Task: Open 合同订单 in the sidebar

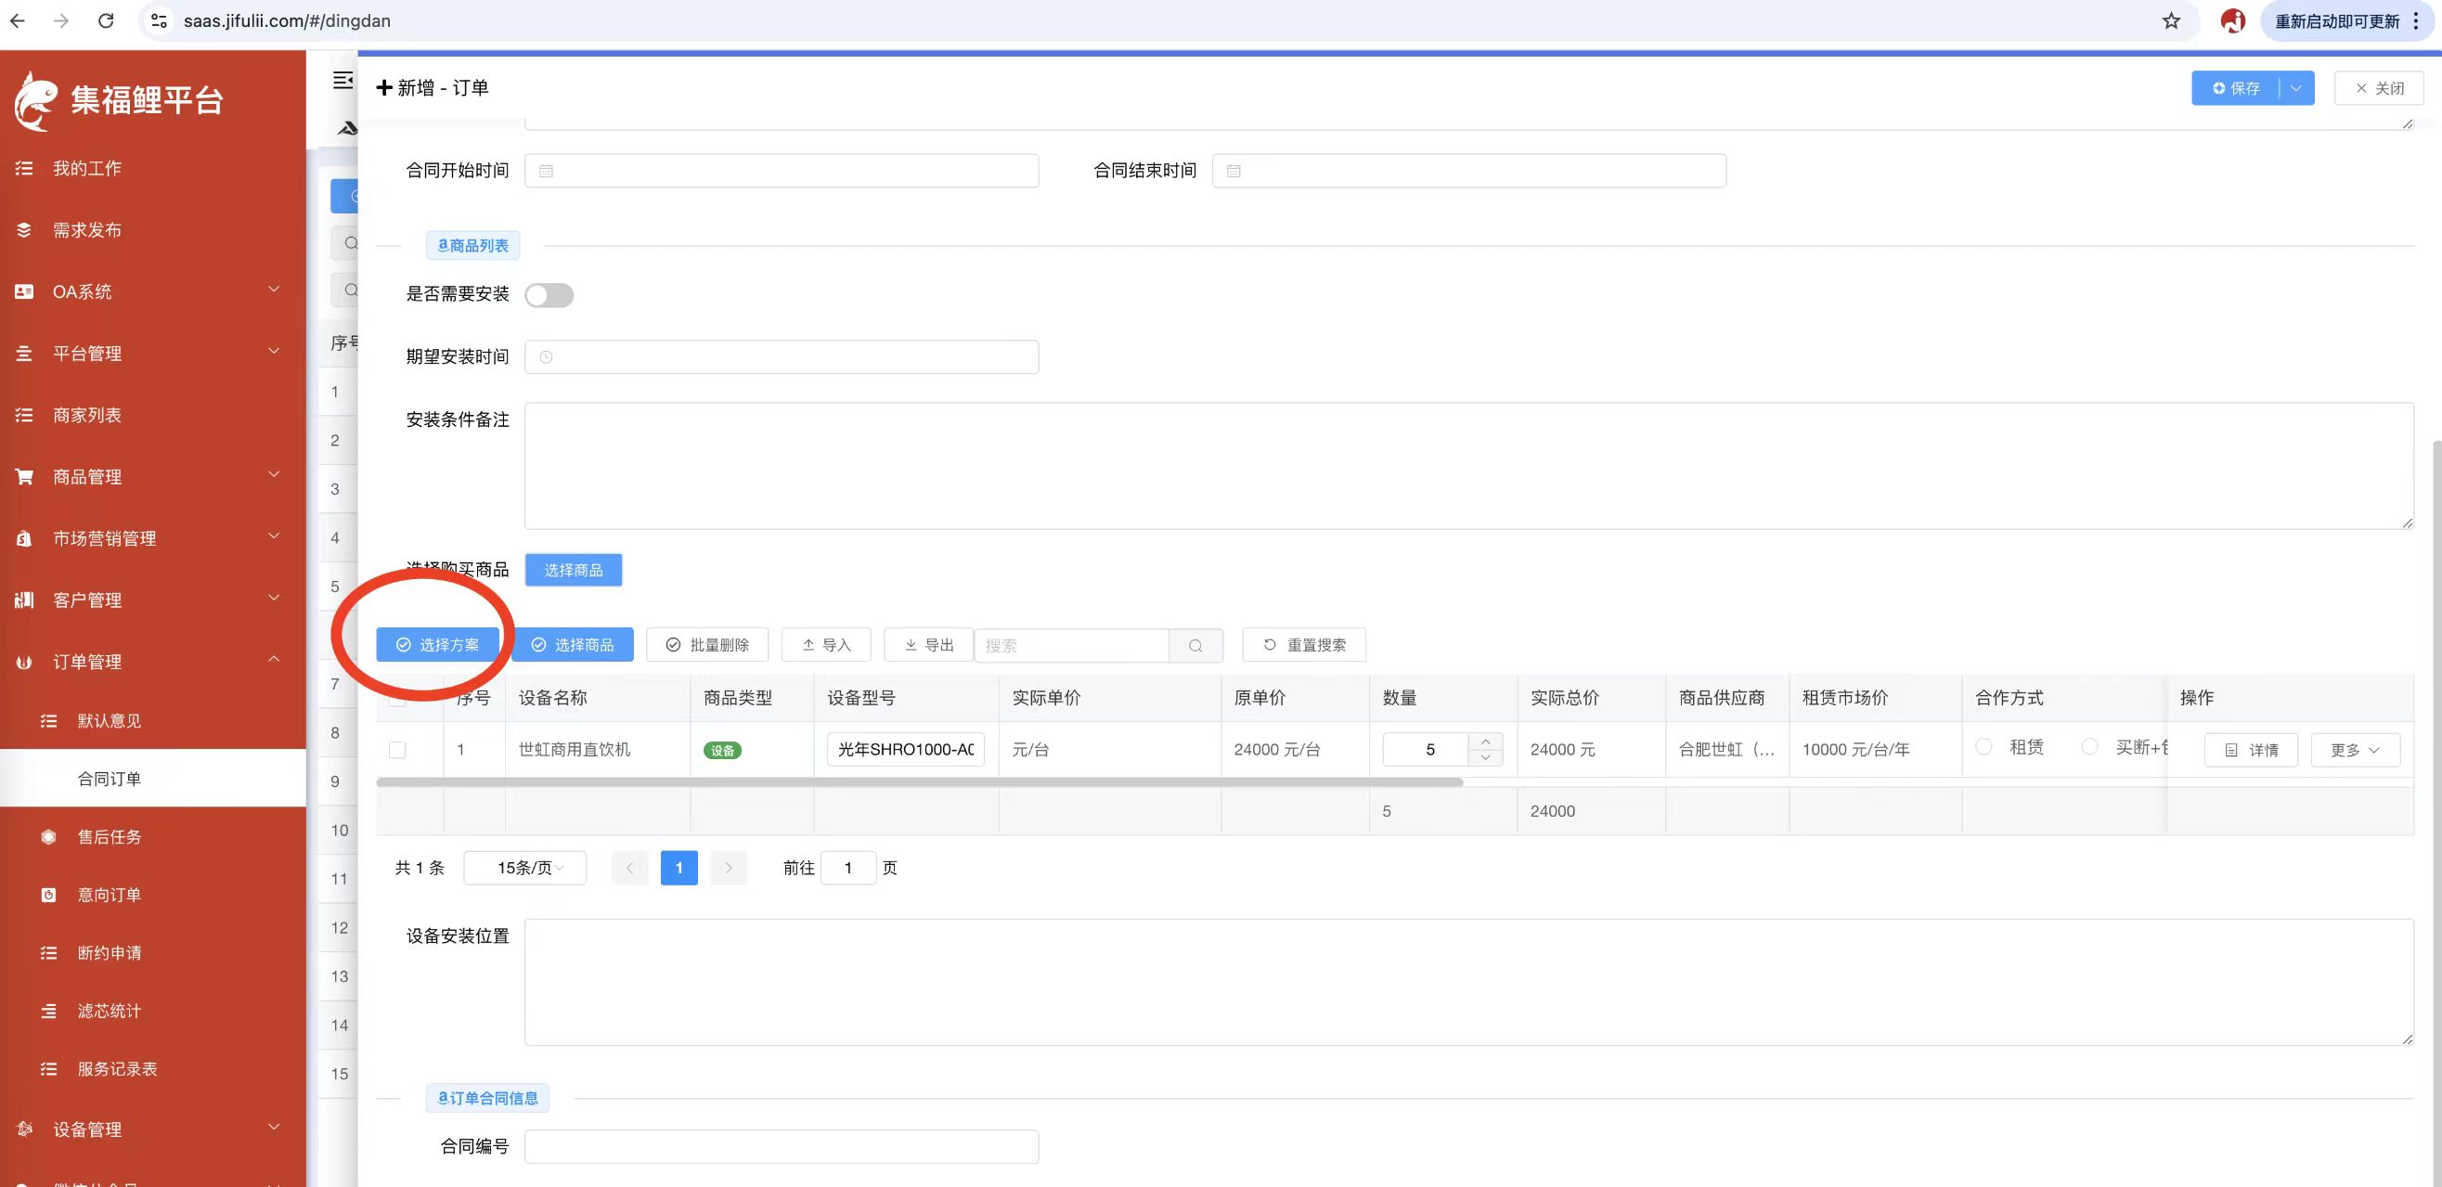Action: [x=152, y=779]
